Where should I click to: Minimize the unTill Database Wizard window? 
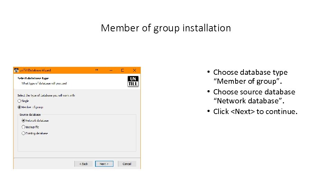(111, 70)
